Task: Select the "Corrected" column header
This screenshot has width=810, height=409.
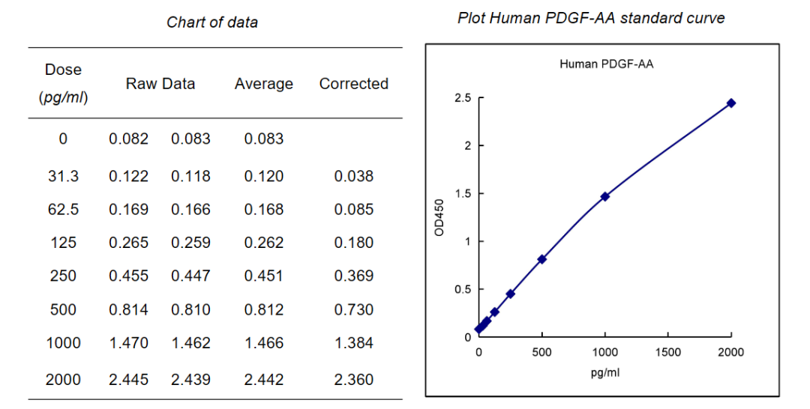Action: (x=354, y=84)
